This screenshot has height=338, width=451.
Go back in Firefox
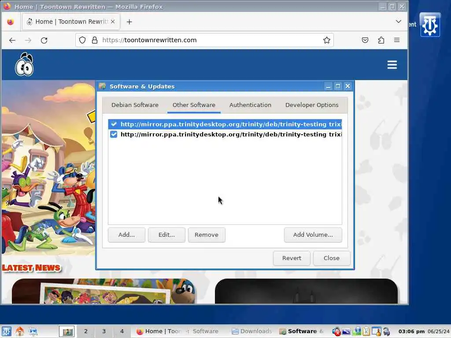12,40
